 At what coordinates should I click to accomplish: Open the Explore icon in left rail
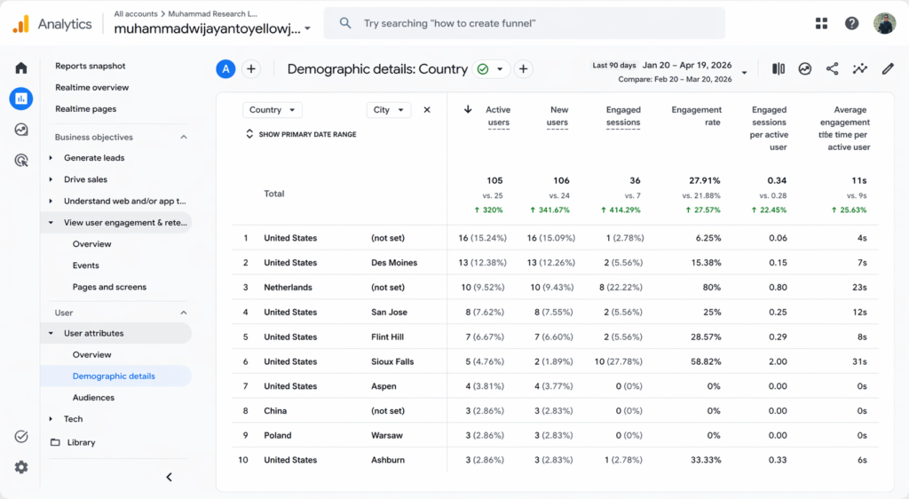click(x=21, y=130)
